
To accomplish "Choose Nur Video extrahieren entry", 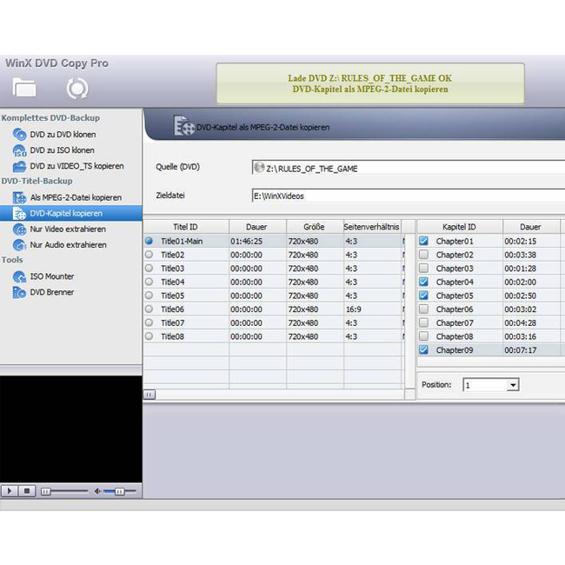I will point(68,229).
